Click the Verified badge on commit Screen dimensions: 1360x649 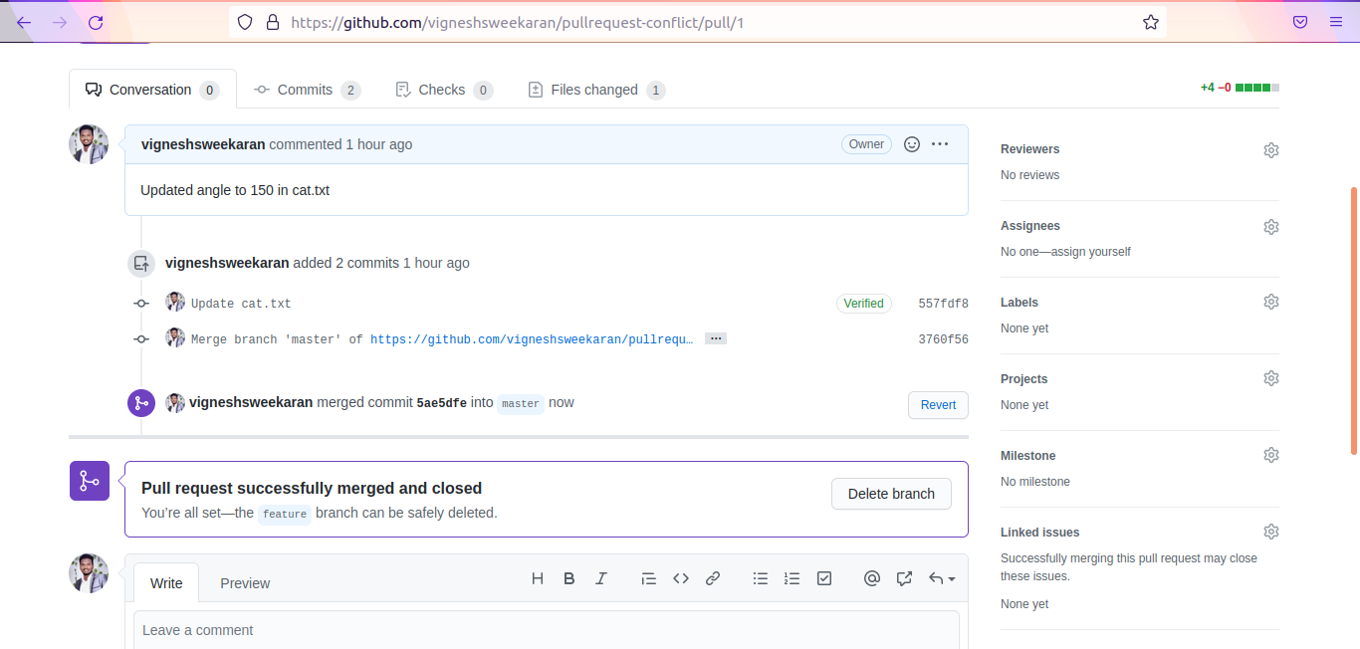863,304
